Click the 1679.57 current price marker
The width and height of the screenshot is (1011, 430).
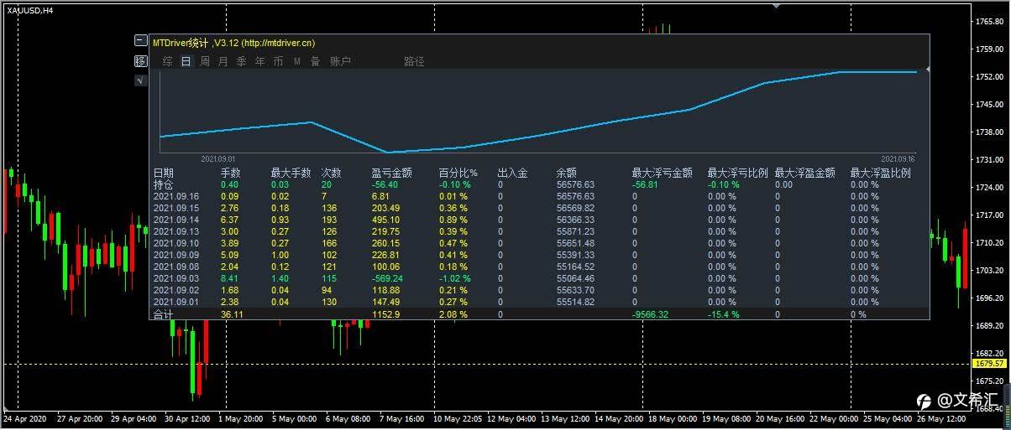tap(988, 364)
